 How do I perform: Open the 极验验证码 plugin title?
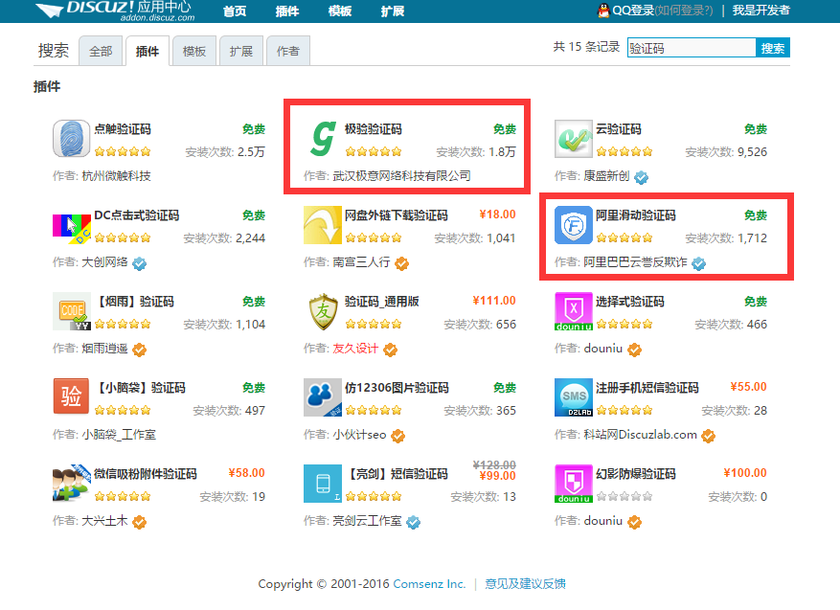point(374,129)
